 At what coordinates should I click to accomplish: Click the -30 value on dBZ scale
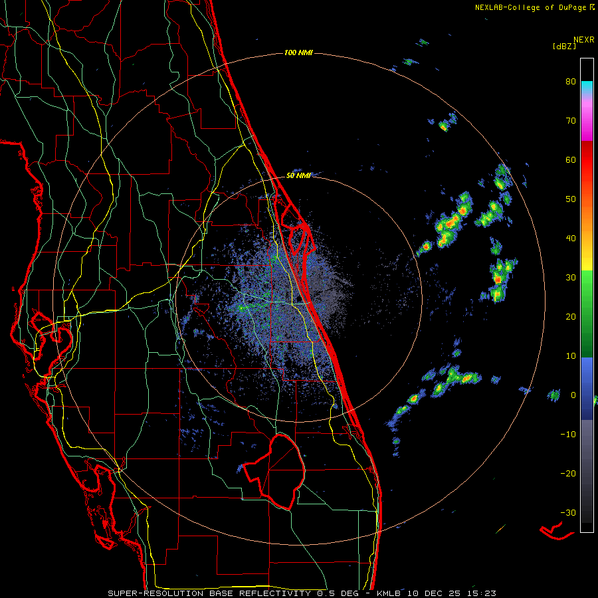[568, 512]
